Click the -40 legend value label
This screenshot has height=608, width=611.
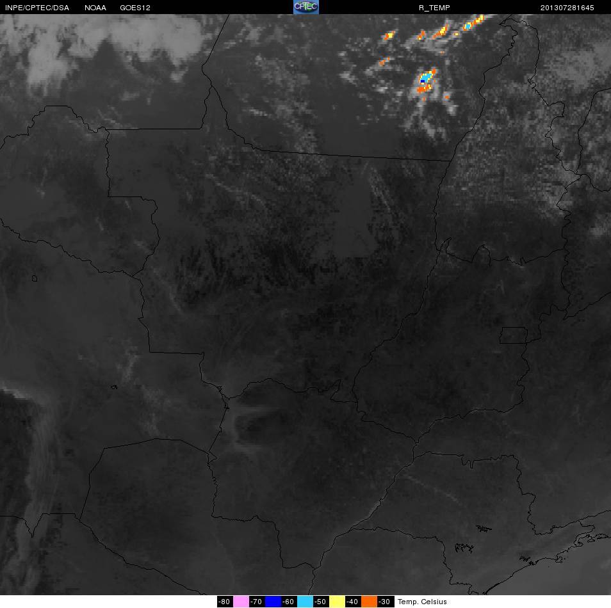click(353, 602)
